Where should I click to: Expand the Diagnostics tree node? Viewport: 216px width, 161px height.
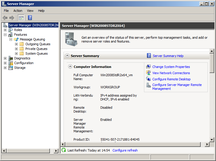(x=5, y=58)
